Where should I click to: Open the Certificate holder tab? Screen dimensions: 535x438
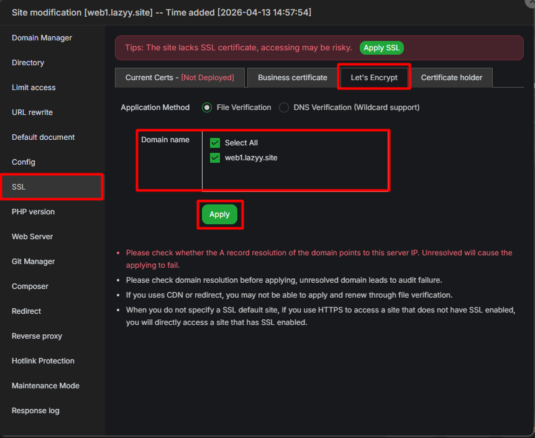coord(451,78)
